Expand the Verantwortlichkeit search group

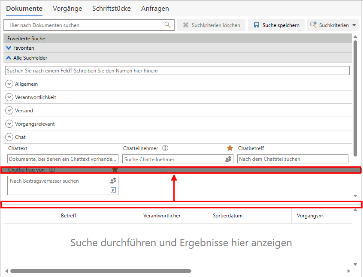9,97
